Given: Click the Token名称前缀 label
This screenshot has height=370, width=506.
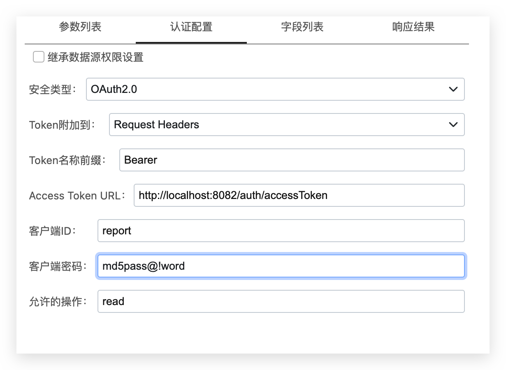Looking at the screenshot, I should [x=68, y=160].
